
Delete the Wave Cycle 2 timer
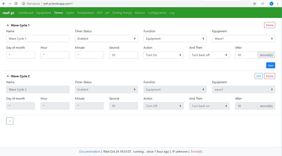[270, 76]
